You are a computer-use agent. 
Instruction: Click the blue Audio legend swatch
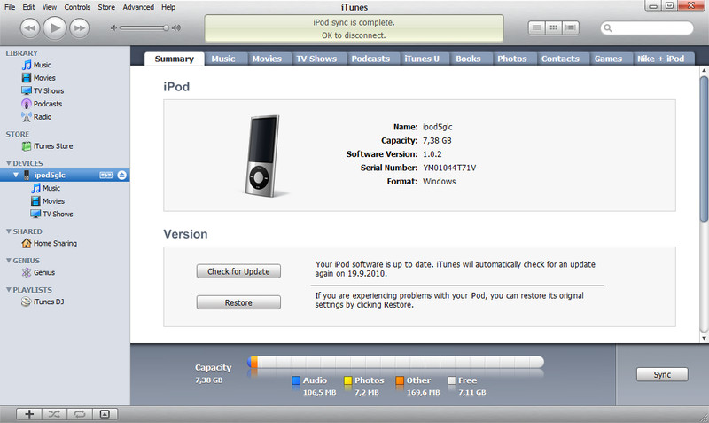296,380
